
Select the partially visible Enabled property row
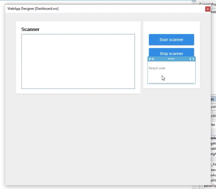[x=213, y=149]
